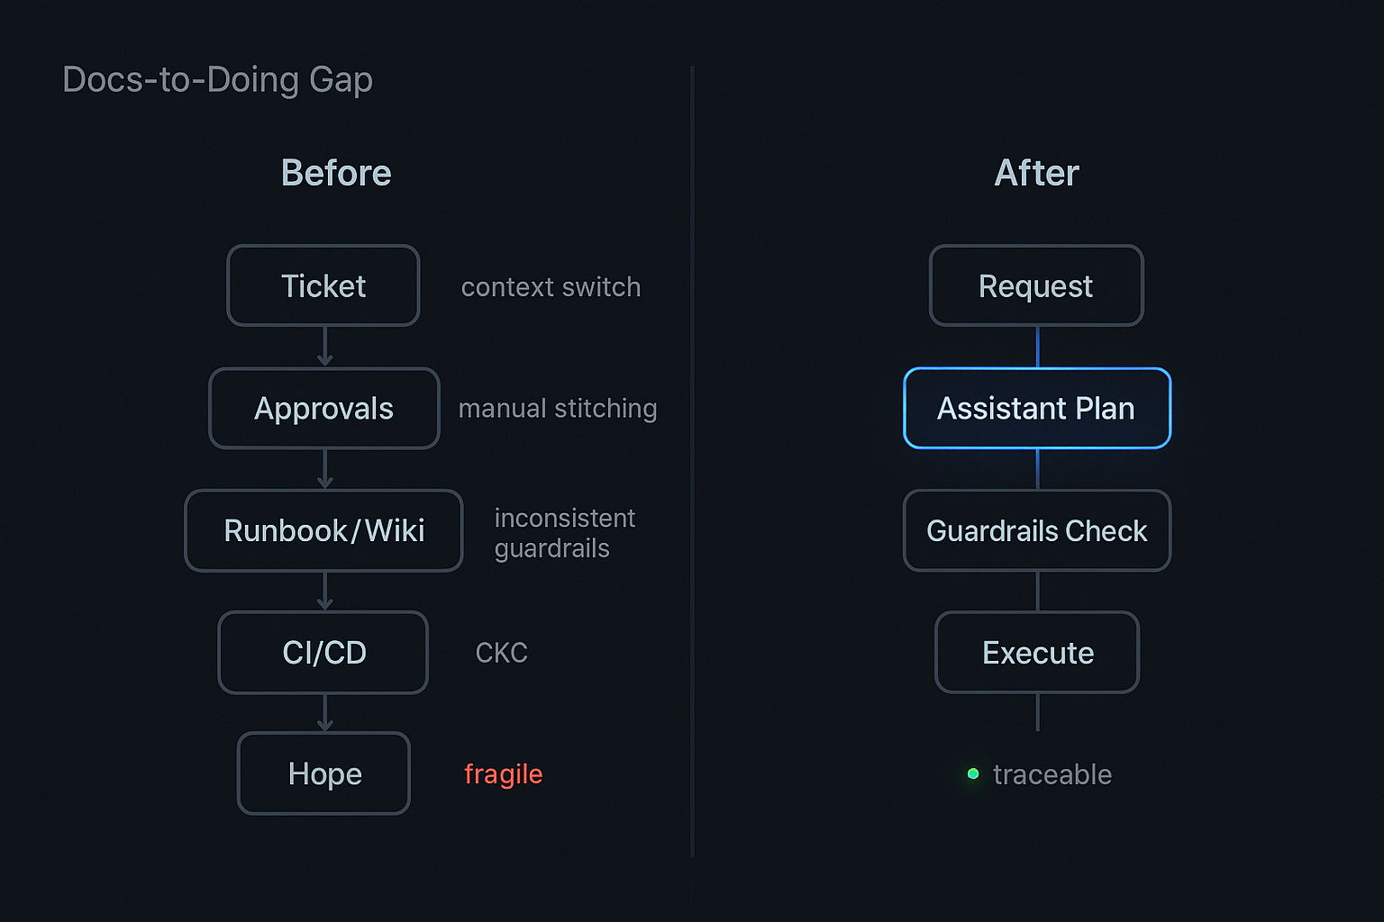This screenshot has width=1384, height=922.
Task: Select the Approvals step box
Action: tap(323, 409)
